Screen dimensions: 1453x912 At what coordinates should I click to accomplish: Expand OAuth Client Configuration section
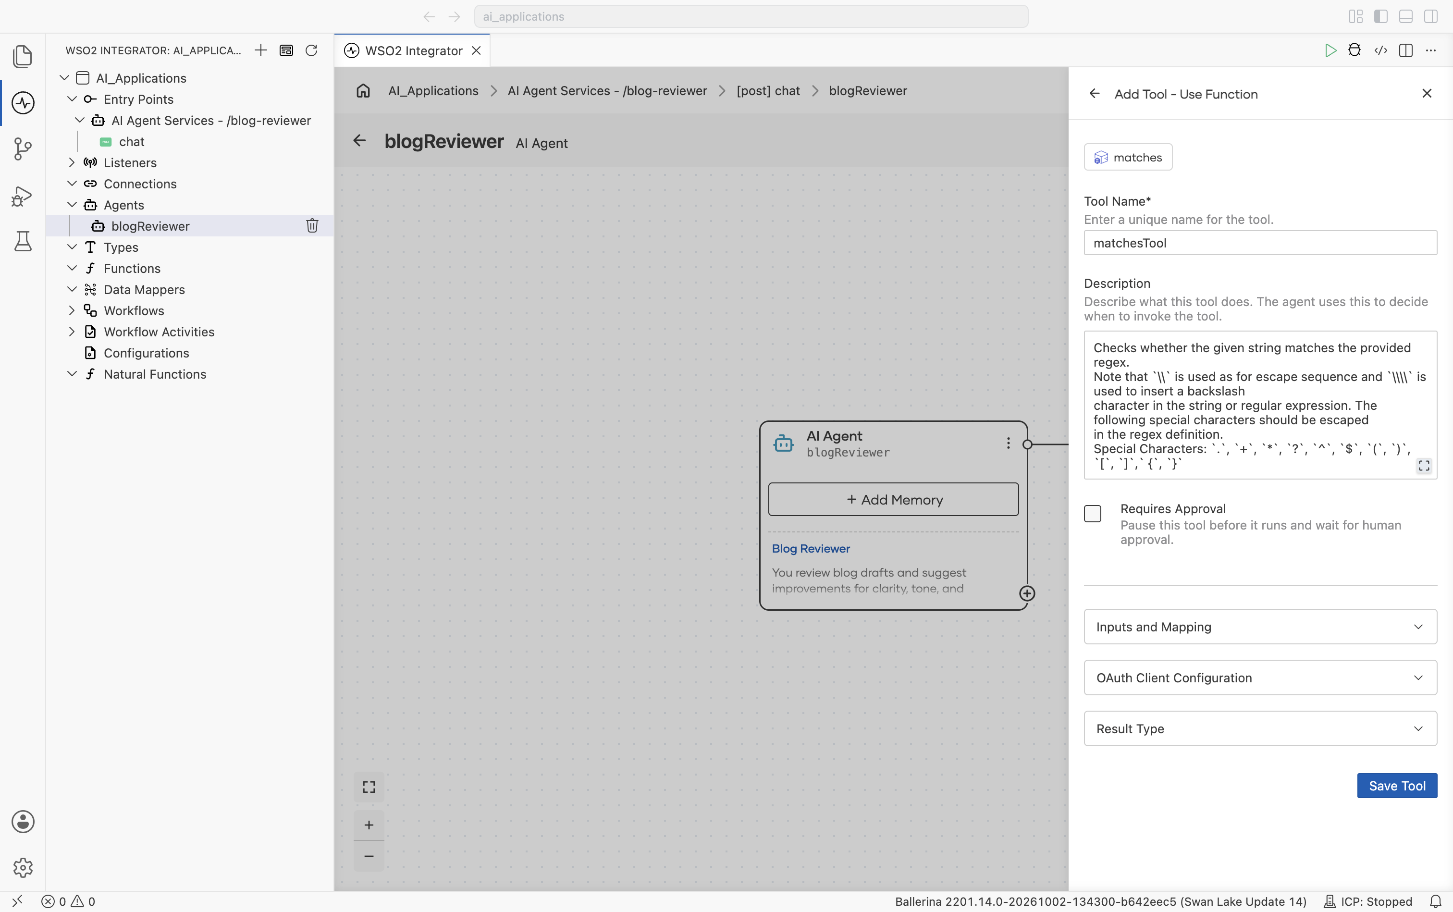1260,678
